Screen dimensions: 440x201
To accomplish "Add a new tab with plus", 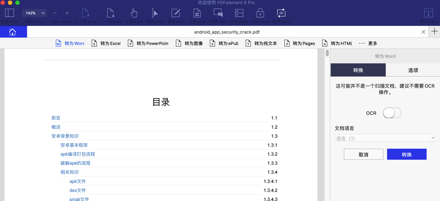I will coord(434,31).
